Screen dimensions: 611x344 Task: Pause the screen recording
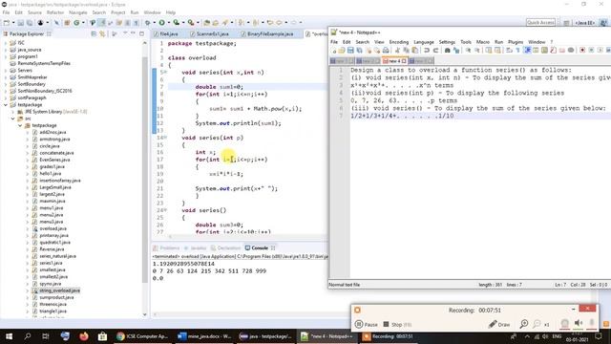367,324
